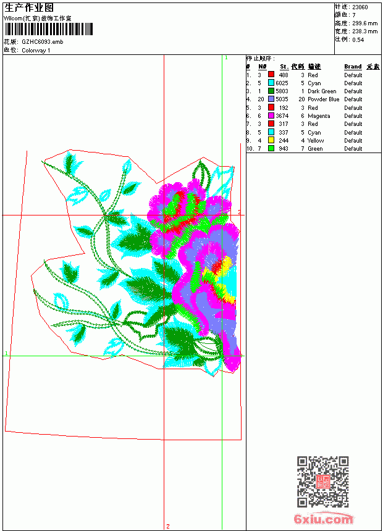The height and width of the screenshot is (531, 383).
Task: Click the stitch count value 23060
Action: [360, 7]
